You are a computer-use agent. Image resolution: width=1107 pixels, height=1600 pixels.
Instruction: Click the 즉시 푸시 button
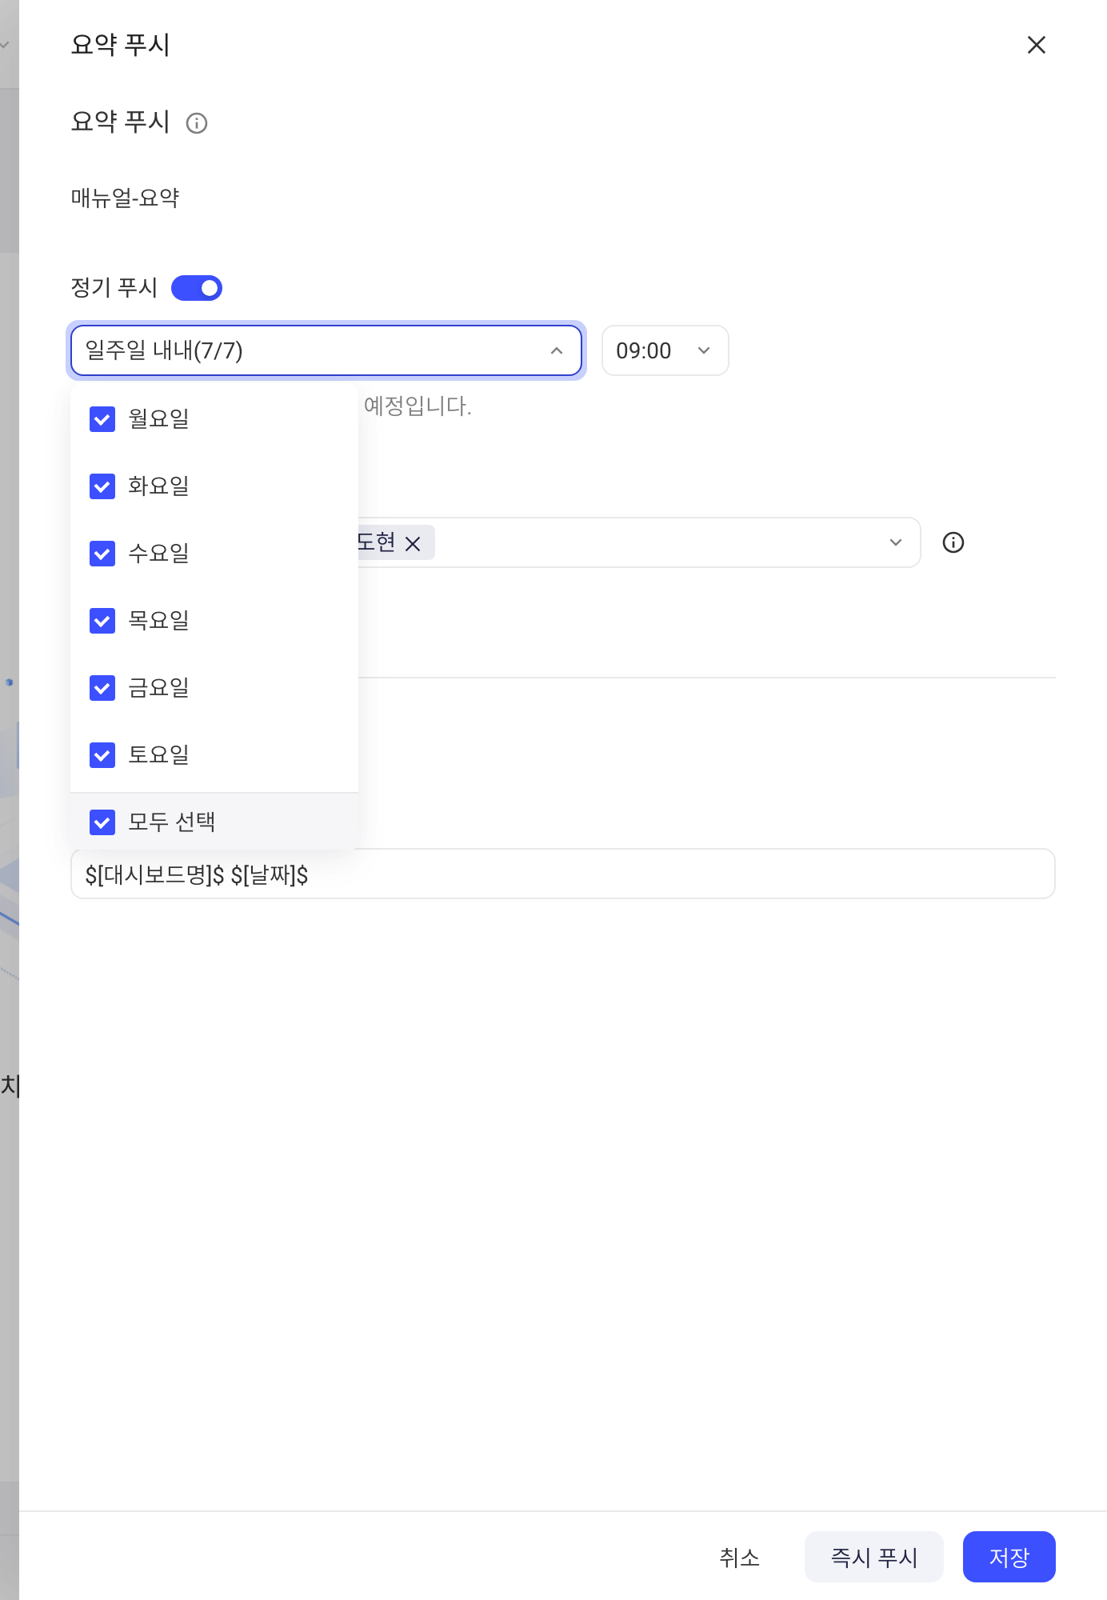[x=873, y=1557]
